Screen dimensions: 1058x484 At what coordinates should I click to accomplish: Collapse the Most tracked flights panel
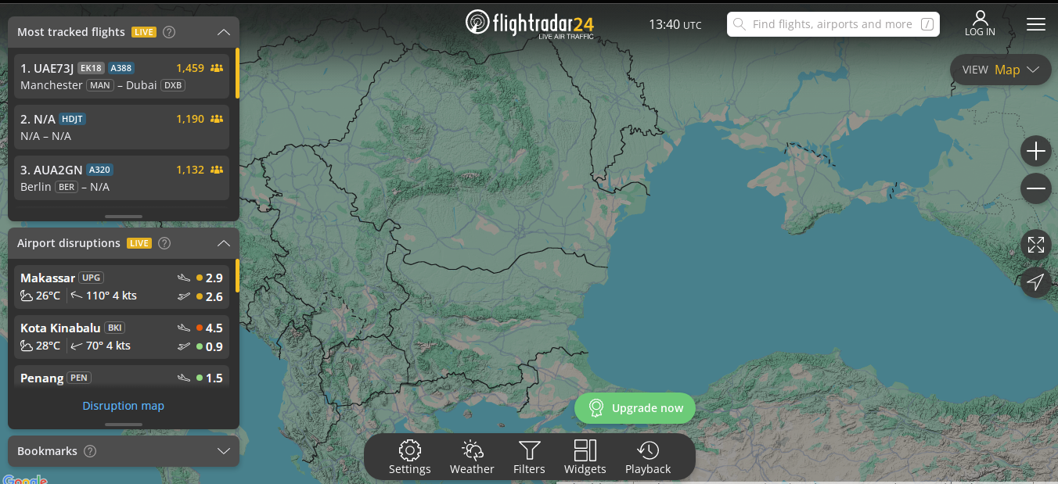coord(224,32)
